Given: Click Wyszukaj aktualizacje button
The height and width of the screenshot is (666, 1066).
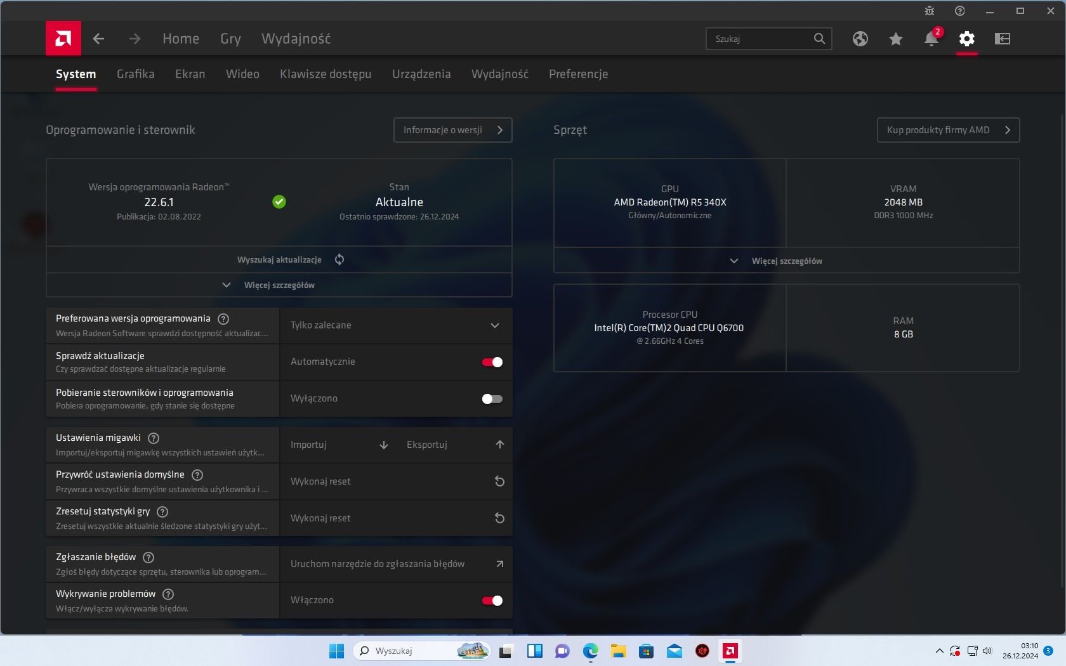Looking at the screenshot, I should click(x=279, y=259).
